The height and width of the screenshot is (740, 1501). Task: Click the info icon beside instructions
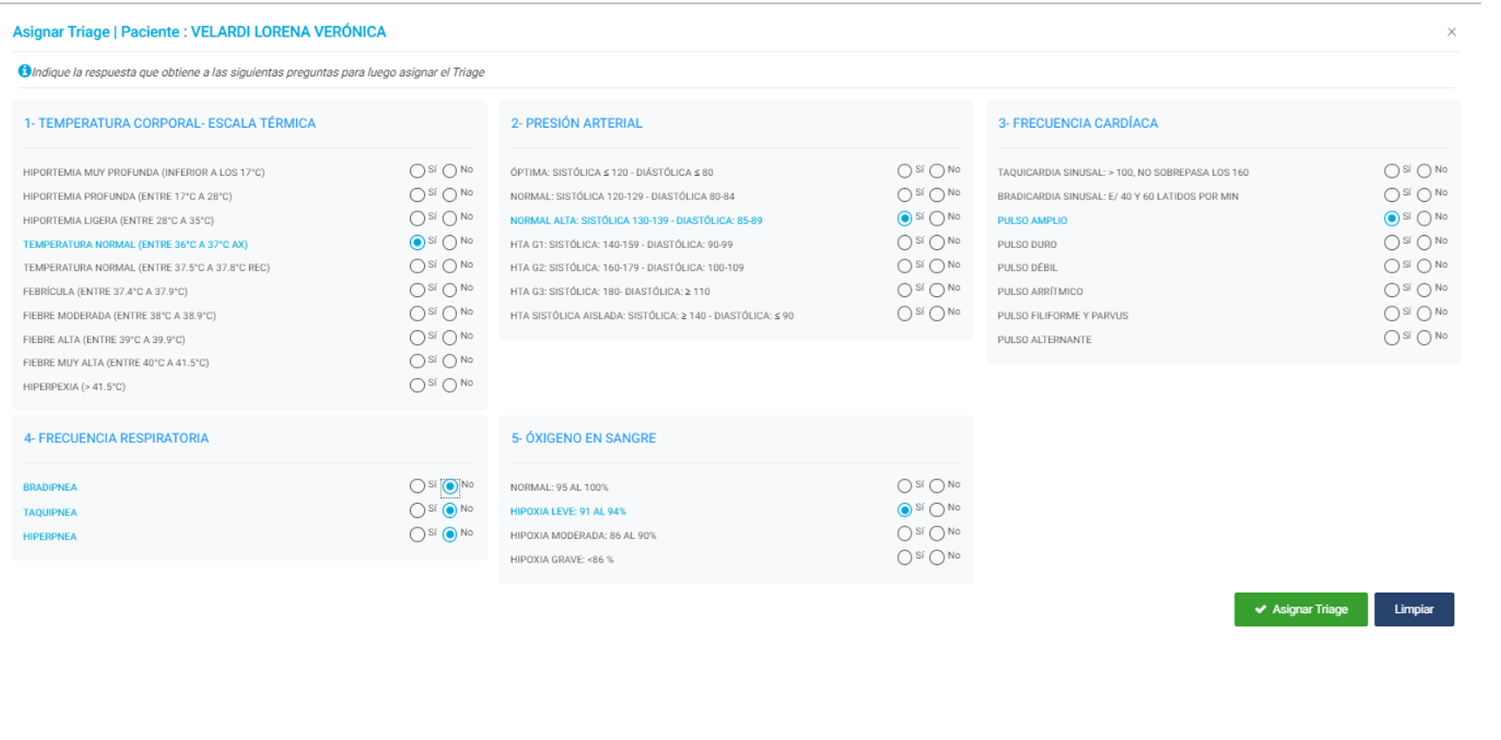(24, 71)
